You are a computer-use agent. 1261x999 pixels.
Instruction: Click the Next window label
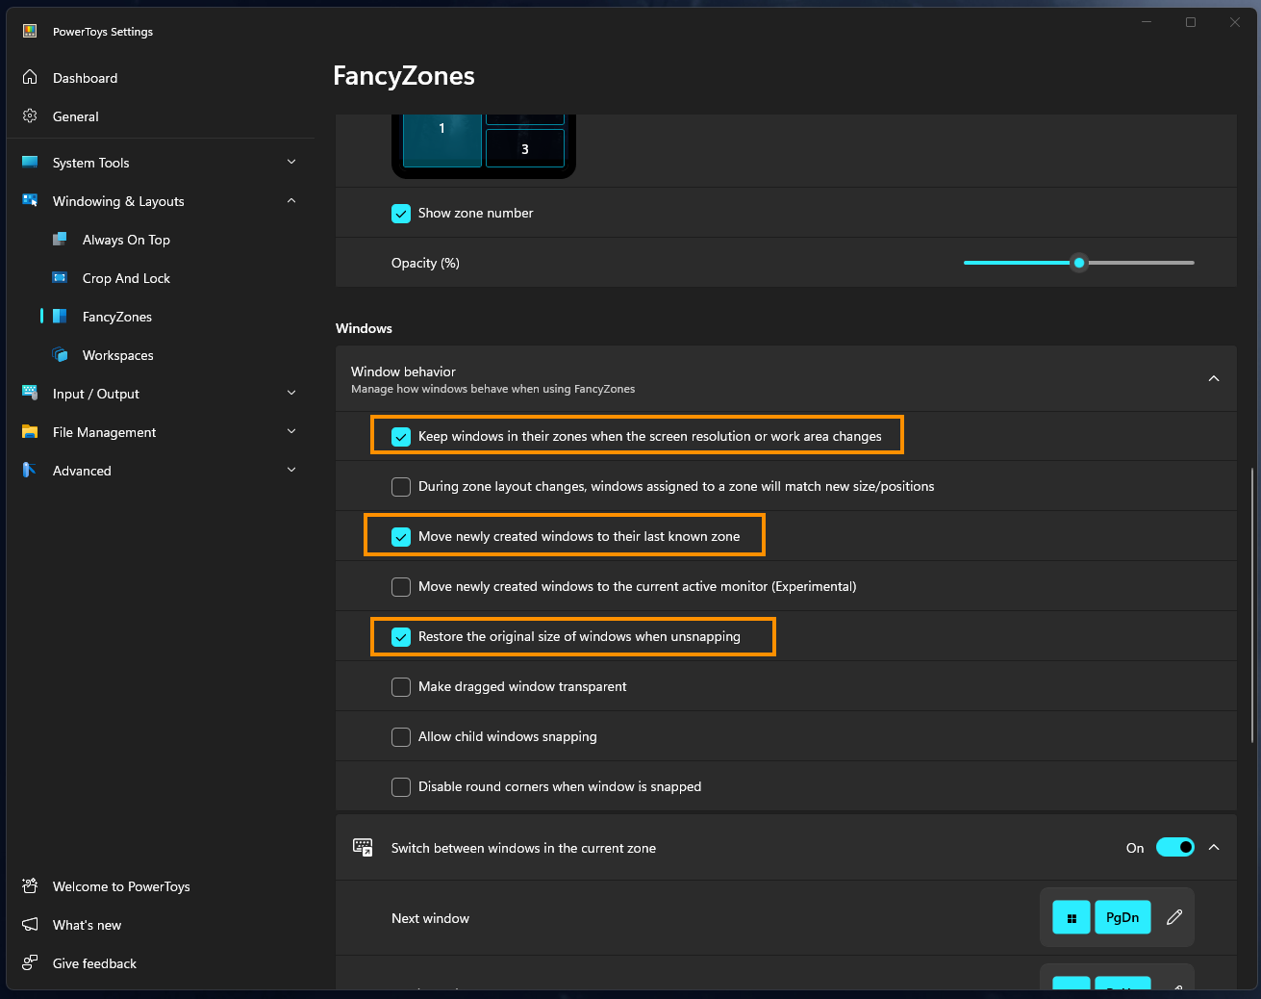coord(430,918)
